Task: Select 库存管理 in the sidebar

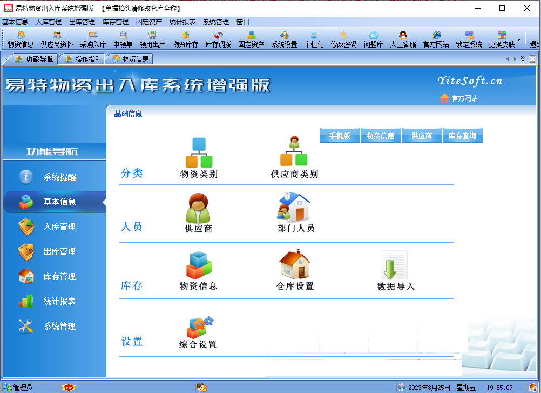Action: click(x=55, y=276)
